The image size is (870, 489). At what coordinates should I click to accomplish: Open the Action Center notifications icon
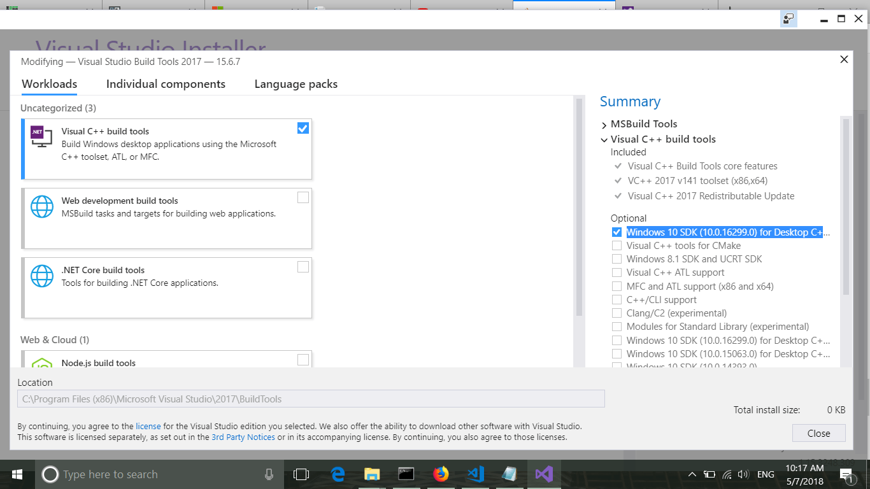[846, 475]
